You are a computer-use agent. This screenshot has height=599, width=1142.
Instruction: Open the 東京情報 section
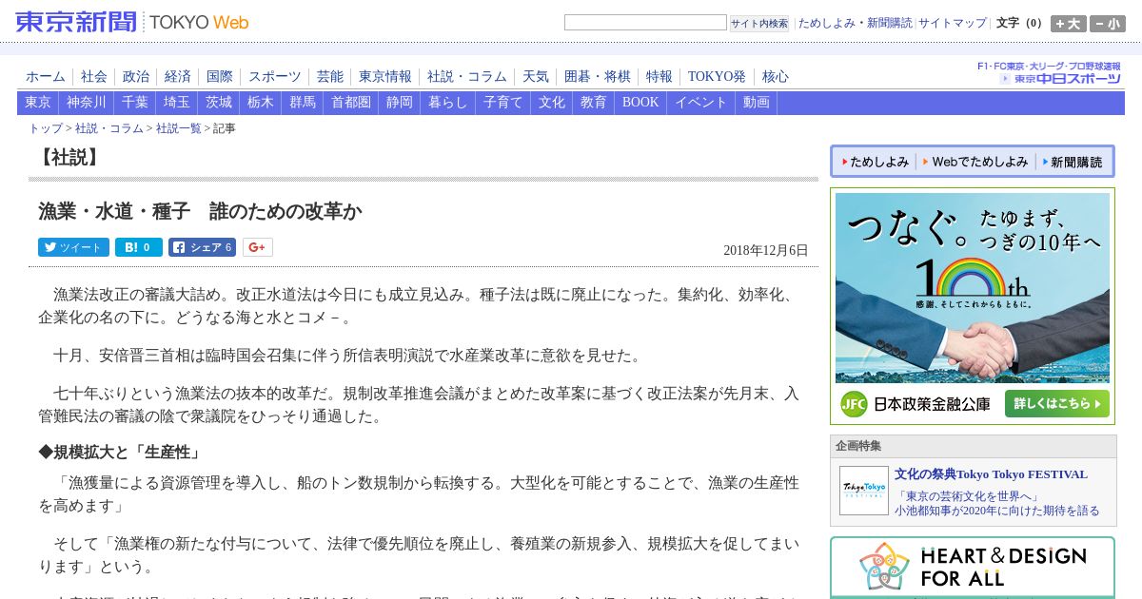tap(385, 77)
